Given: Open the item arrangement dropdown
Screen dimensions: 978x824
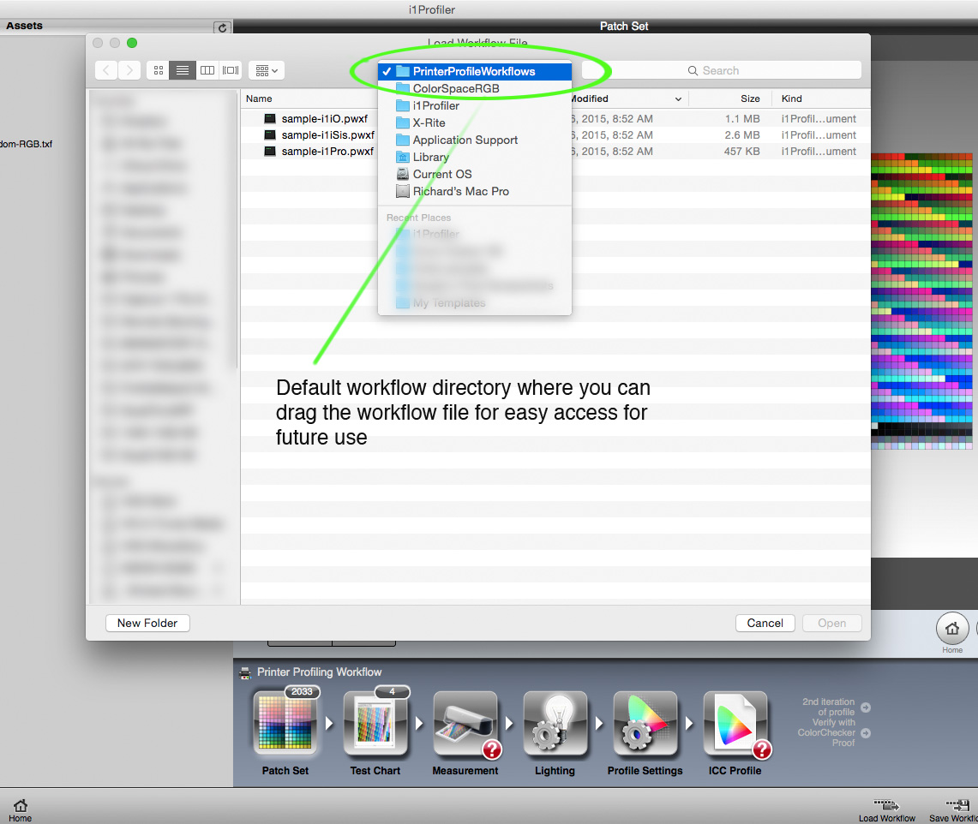Looking at the screenshot, I should [267, 70].
